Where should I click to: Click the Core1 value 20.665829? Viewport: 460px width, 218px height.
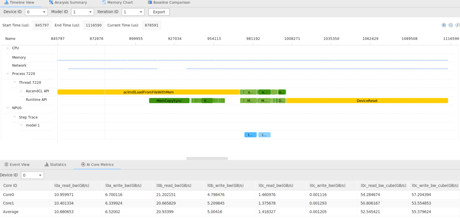(x=166, y=203)
